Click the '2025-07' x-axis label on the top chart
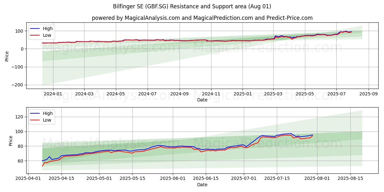 click(x=336, y=94)
